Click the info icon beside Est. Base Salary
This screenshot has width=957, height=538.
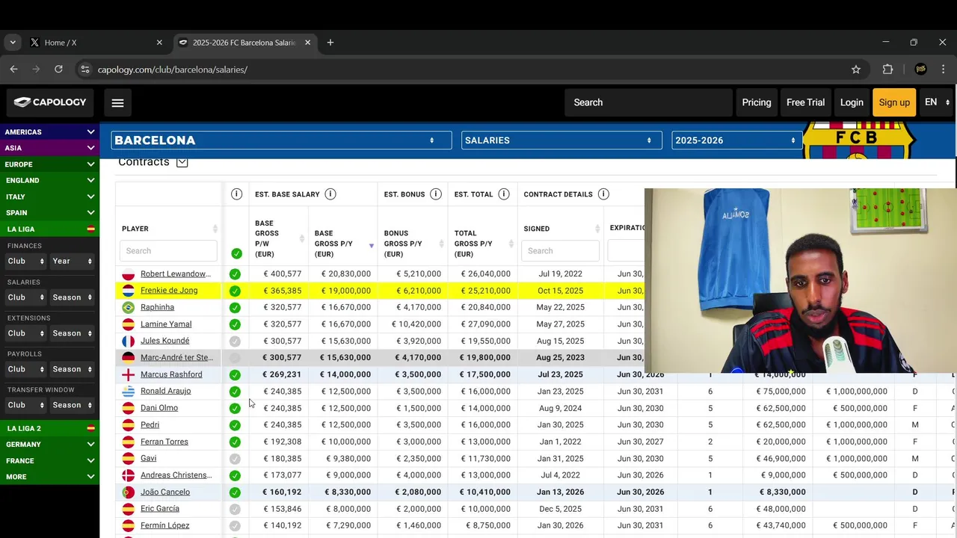coord(330,194)
